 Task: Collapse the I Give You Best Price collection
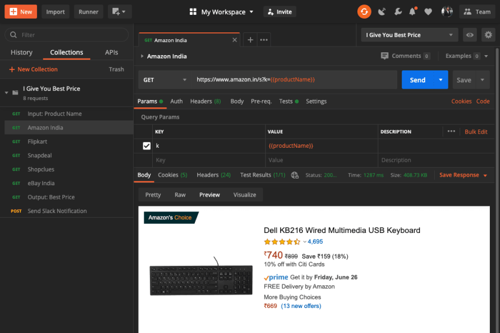pos(6,93)
